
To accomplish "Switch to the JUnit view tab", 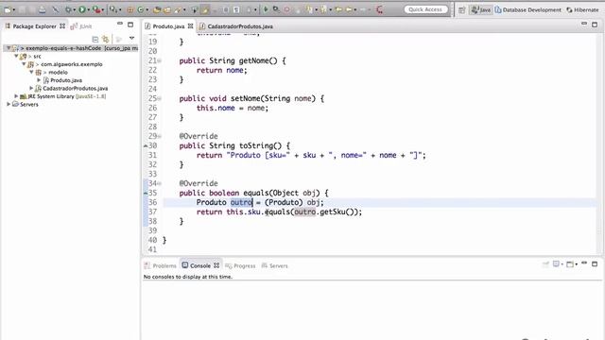I will pos(81,26).
